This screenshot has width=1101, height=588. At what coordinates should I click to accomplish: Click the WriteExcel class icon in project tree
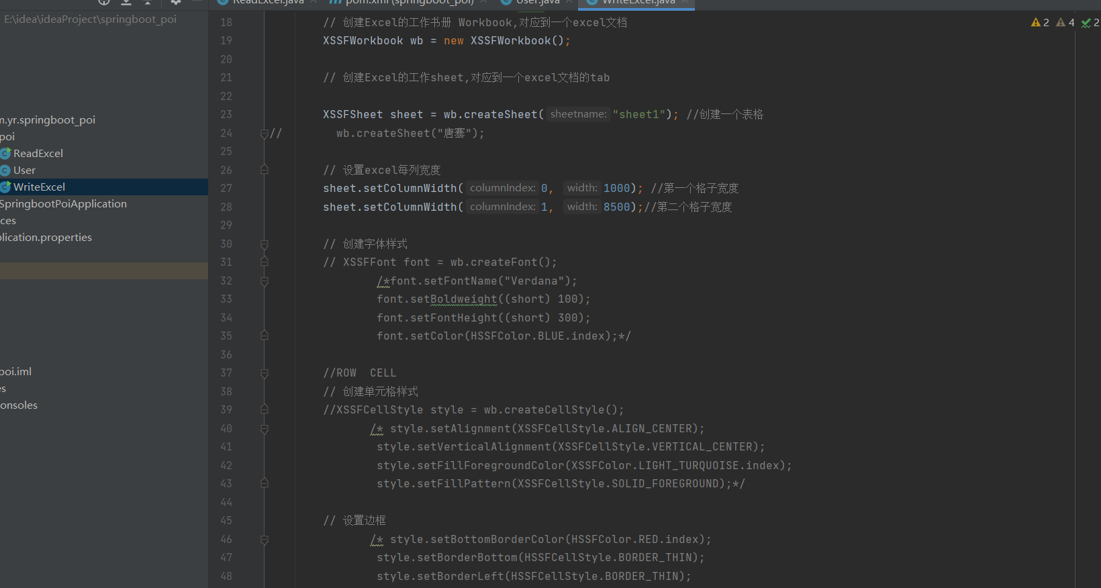click(x=5, y=187)
